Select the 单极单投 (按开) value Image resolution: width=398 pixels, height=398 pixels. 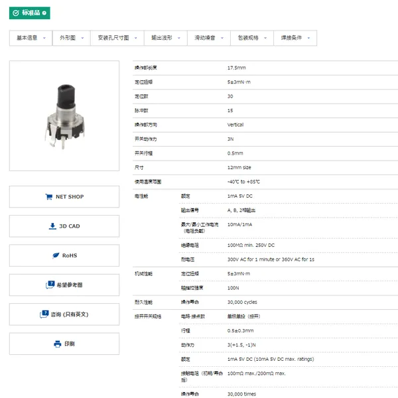[x=244, y=316]
